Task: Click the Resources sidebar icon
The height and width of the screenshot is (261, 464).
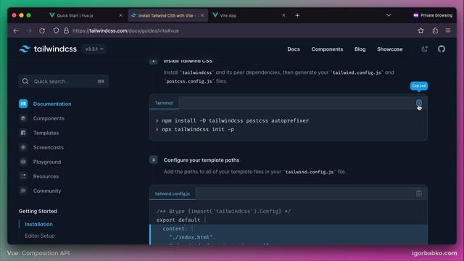Action: click(23, 176)
